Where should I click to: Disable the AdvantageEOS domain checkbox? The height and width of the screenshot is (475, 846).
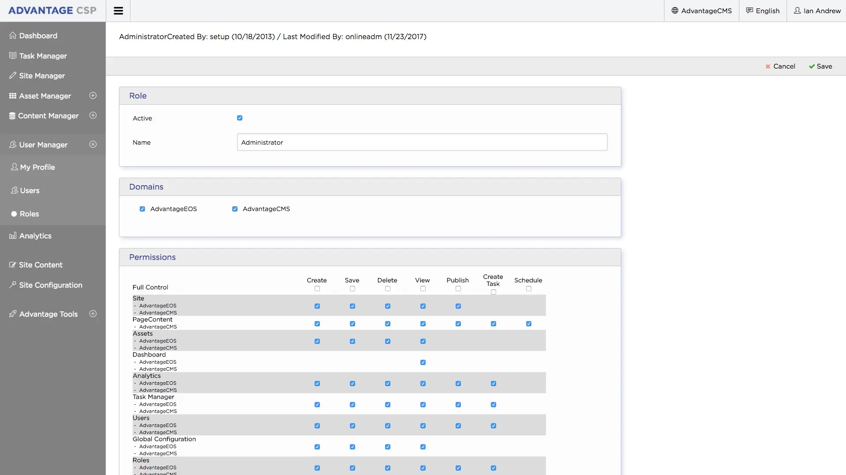click(142, 209)
